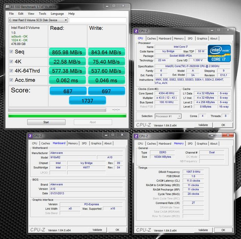This screenshot has width=241, height=239.
Task: Click the Start button in AS SSD Benchmark
Action: 46,122
